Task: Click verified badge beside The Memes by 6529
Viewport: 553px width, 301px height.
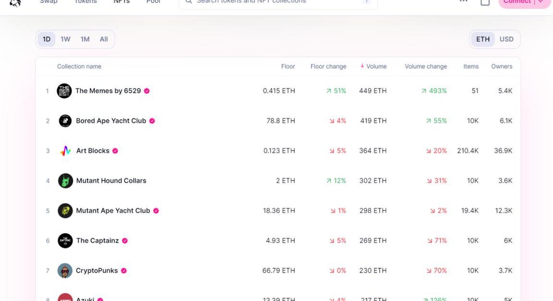Action: coord(147,91)
